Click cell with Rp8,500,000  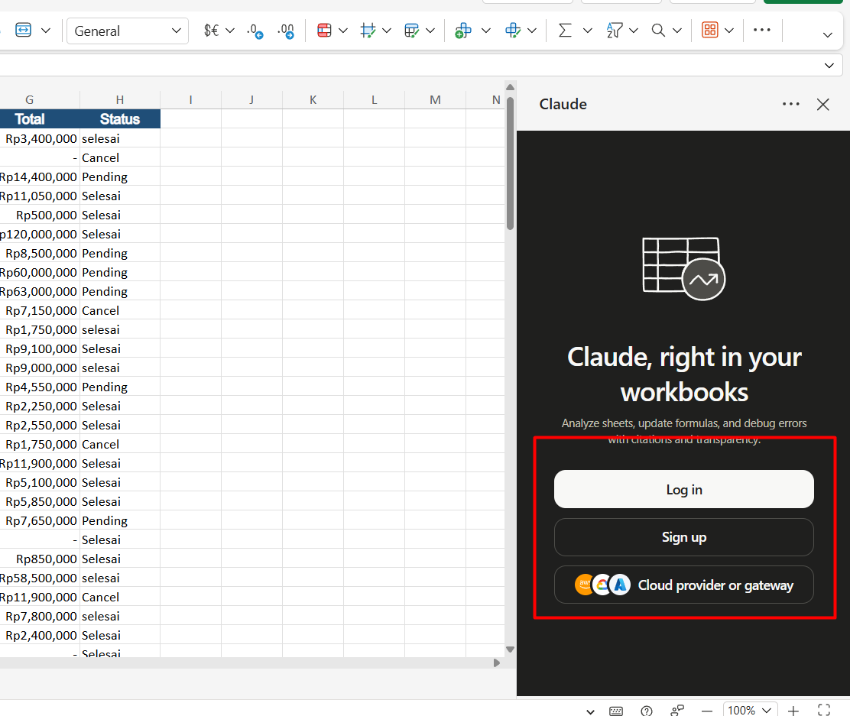coord(40,253)
